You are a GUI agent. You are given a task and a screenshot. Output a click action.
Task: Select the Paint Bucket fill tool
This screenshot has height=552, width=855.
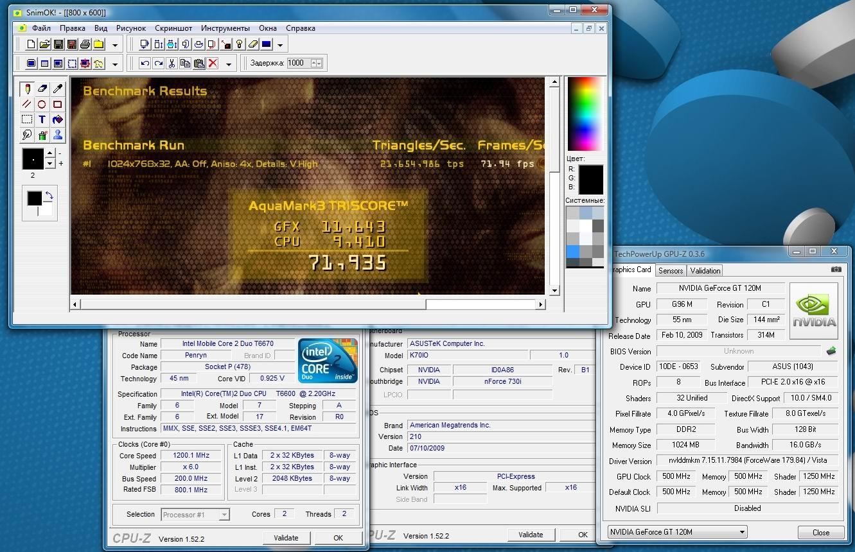[x=57, y=119]
